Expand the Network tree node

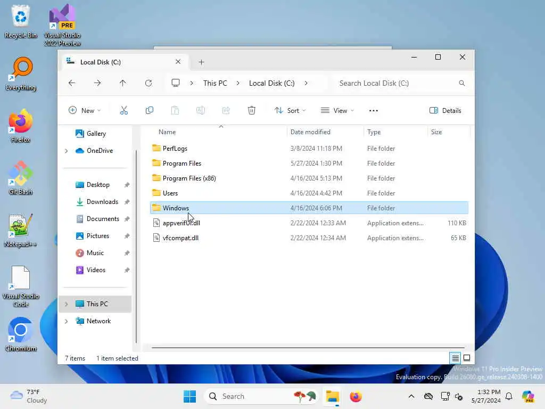click(67, 321)
